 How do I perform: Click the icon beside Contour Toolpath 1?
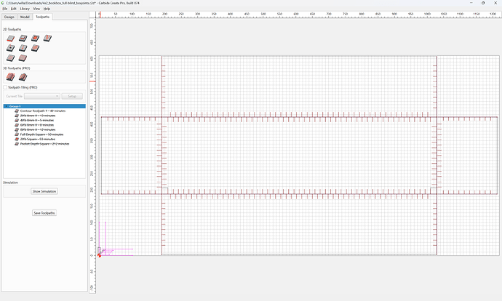click(17, 111)
